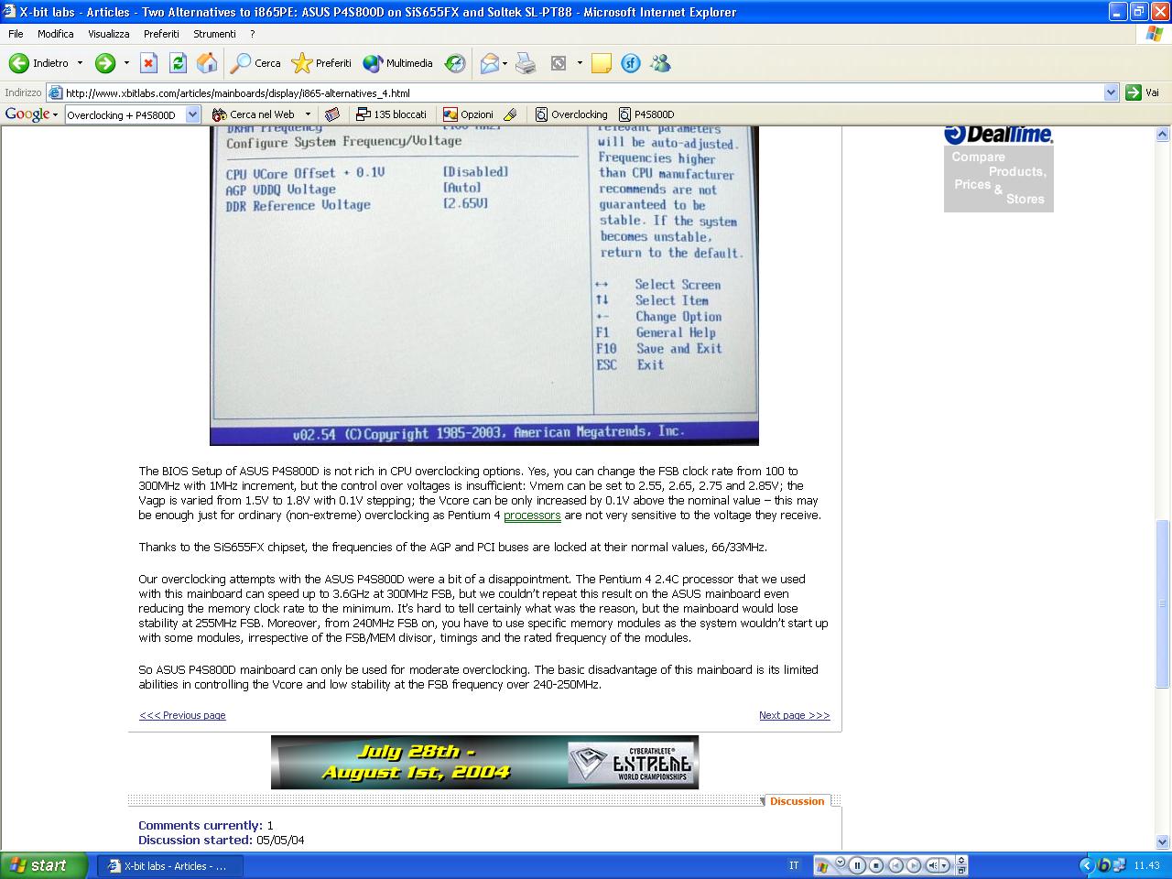Screen dimensions: 1172x879
Task: Click the yellow sticky note icon
Action: coord(602,63)
